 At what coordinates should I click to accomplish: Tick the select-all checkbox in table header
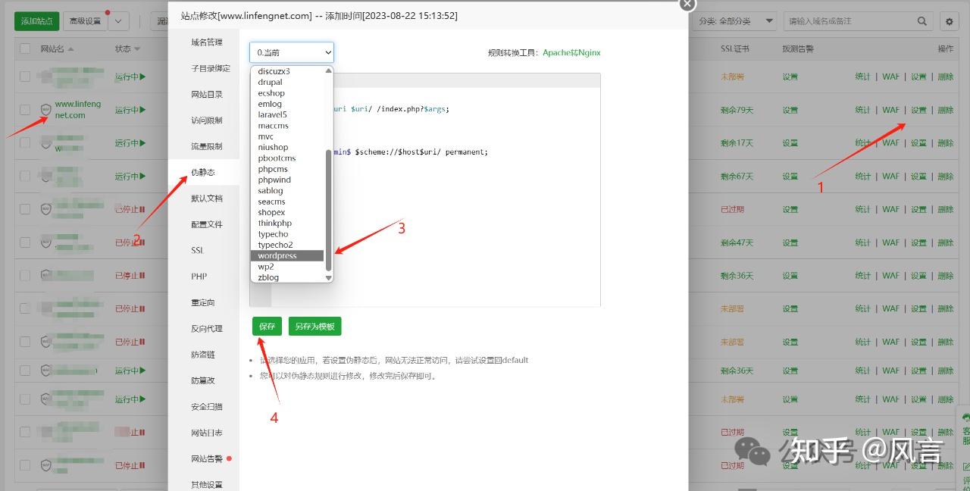25,49
